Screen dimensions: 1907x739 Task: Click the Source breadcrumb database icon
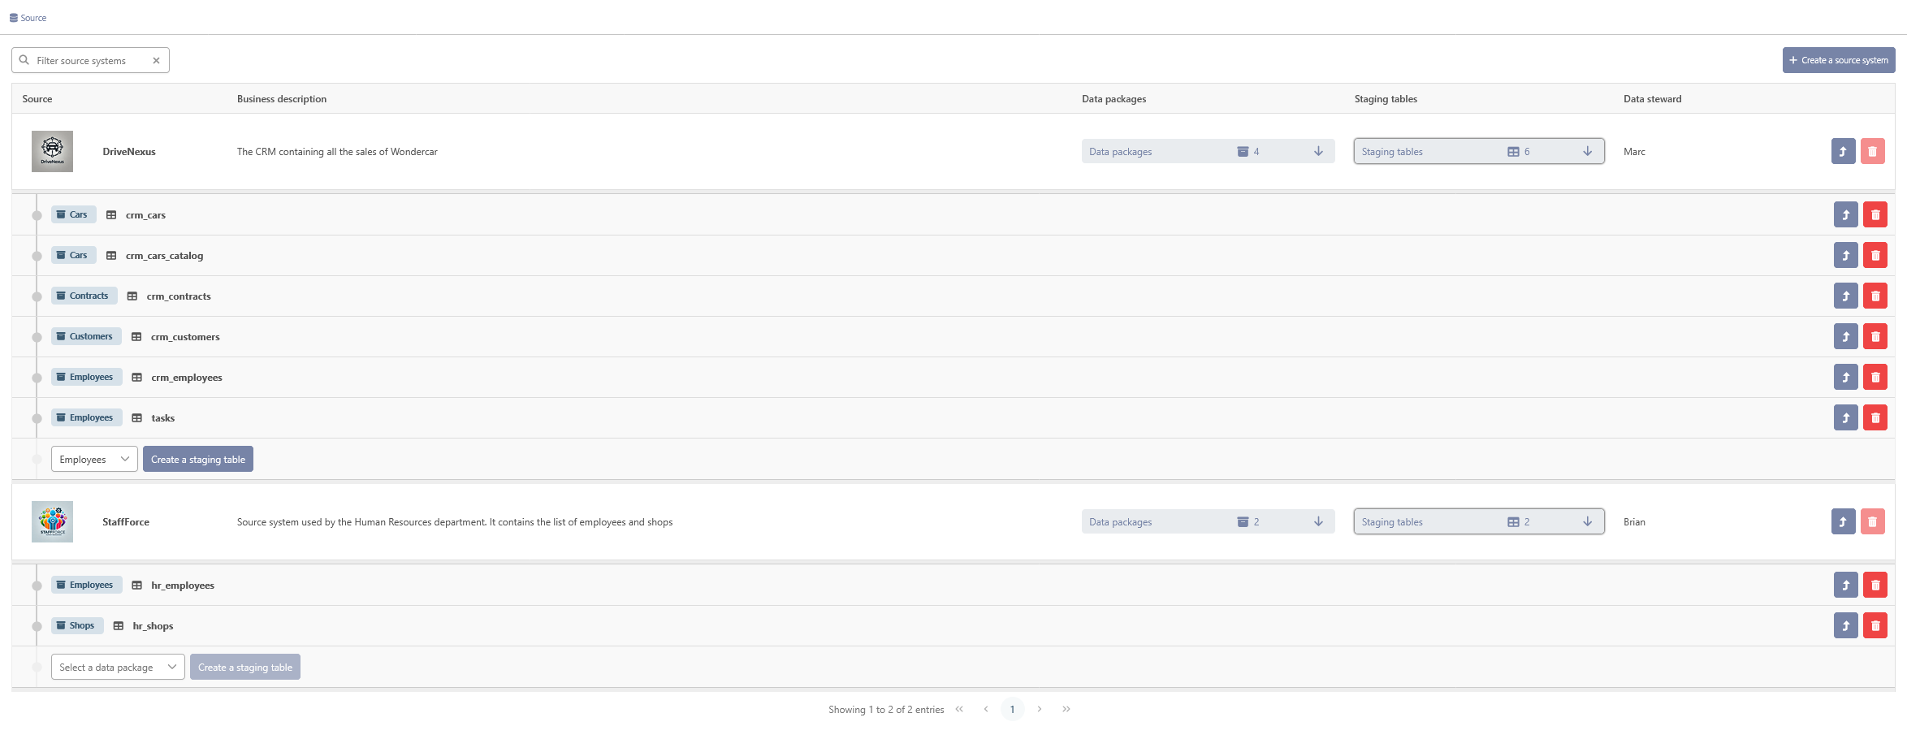pos(13,18)
